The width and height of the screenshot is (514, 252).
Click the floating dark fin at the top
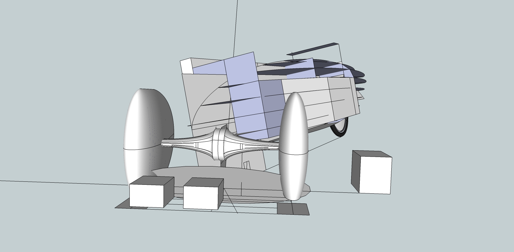point(315,49)
